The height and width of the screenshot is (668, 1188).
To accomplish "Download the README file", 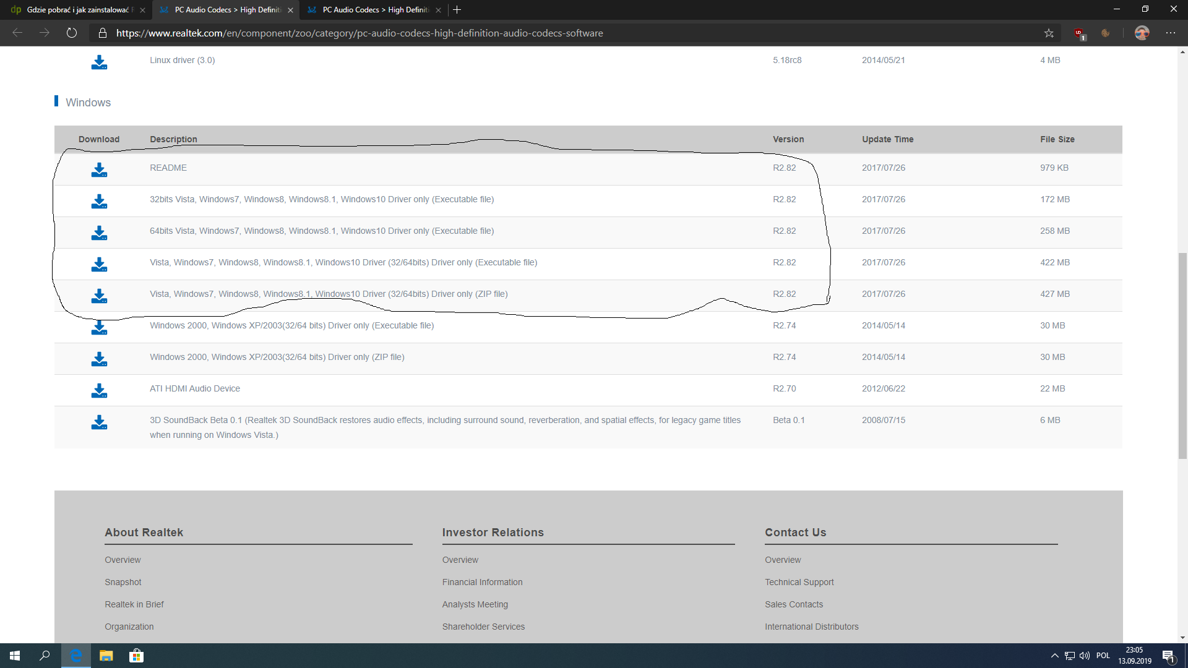I will coord(99,169).
